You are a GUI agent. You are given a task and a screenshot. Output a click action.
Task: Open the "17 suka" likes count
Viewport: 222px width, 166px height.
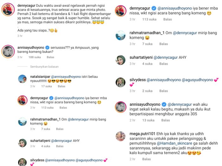click(x=46, y=86)
